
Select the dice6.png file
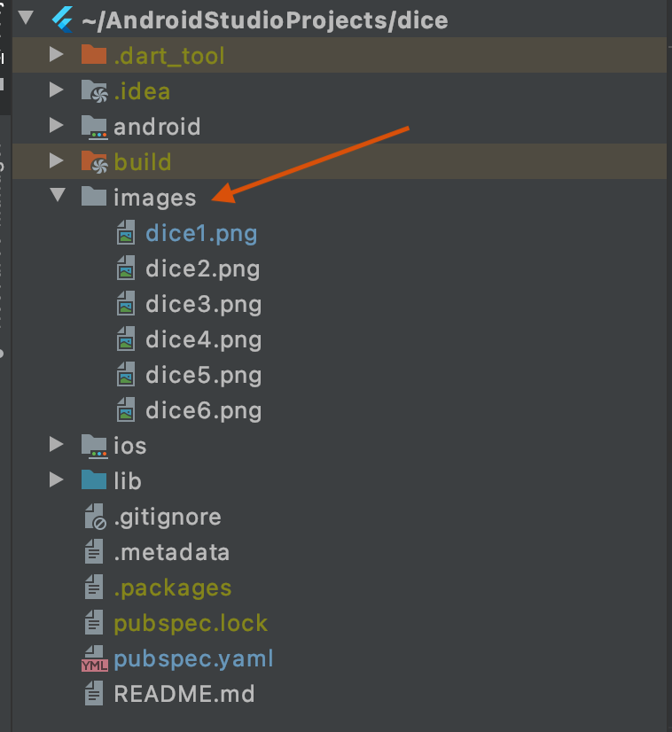tap(203, 410)
